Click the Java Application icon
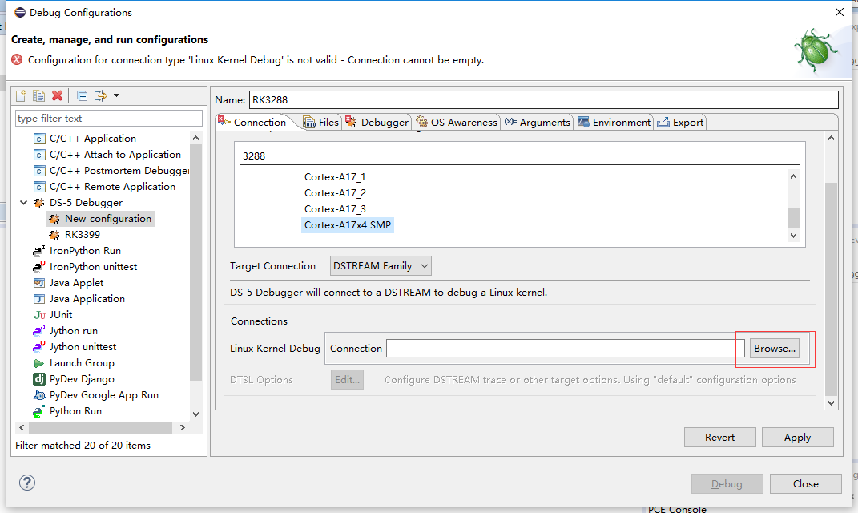 pos(38,299)
